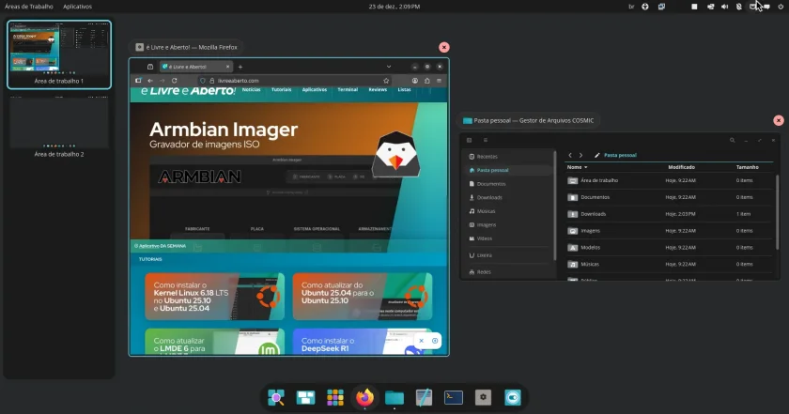The width and height of the screenshot is (789, 414).
Task: Select Recentes in COSMIC Files sidebar
Action: coord(507,157)
